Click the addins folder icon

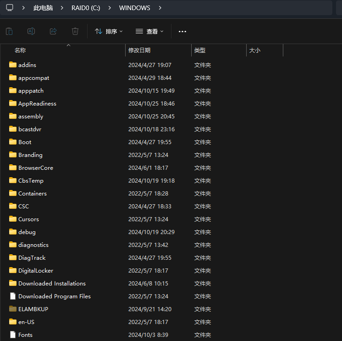tap(13, 65)
